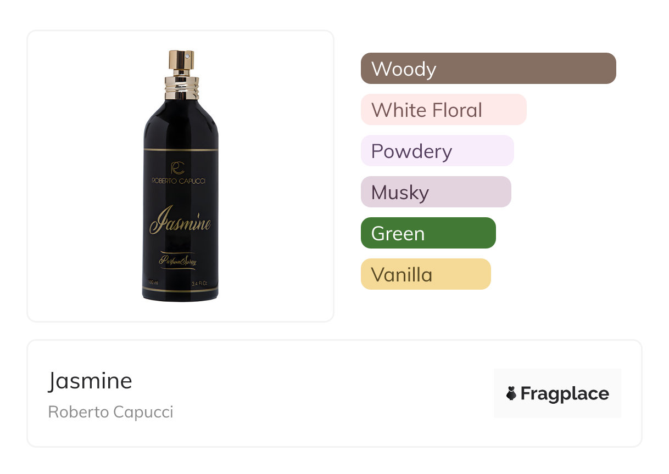Select the White Floral accord bar
The image size is (669, 474).
pos(443,110)
